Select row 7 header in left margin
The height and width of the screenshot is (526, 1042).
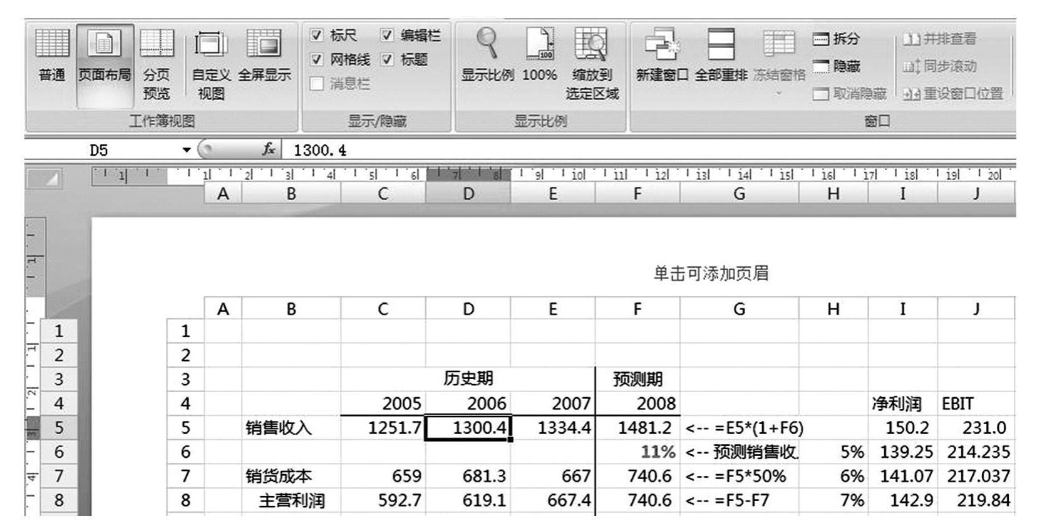[x=59, y=477]
